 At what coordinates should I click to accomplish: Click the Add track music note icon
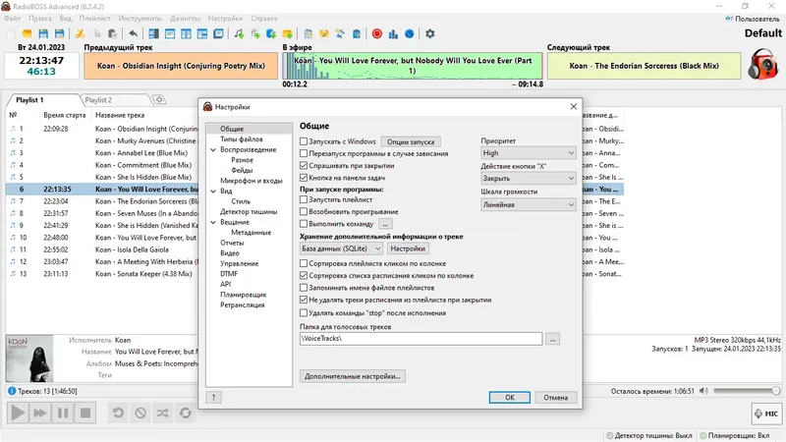click(x=239, y=34)
